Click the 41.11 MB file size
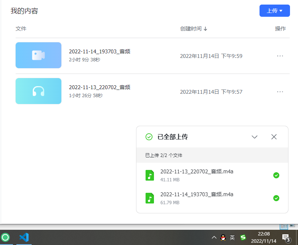This screenshot has height=245, width=298. pyautogui.click(x=170, y=179)
